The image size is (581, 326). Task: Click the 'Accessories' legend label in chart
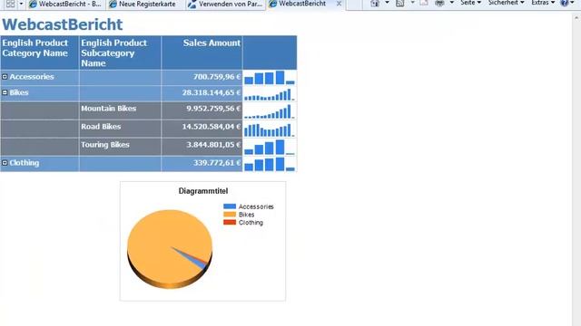(256, 206)
